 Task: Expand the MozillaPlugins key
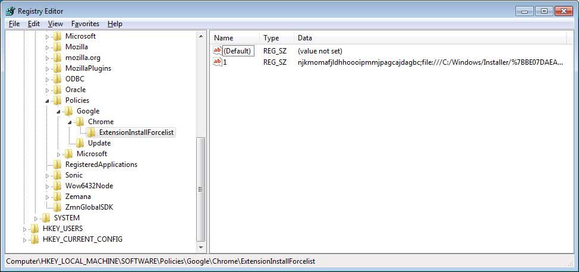pos(47,69)
